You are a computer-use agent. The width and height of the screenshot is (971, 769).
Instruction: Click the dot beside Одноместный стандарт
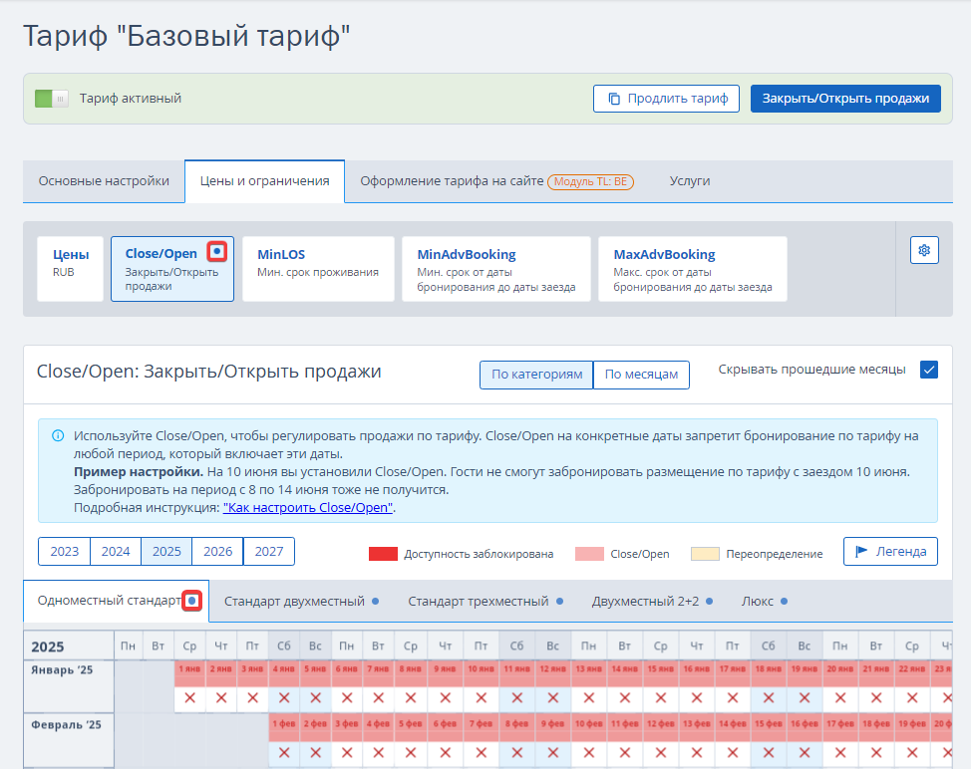tap(192, 601)
